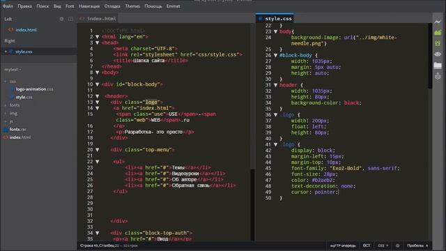Click the green robot plugin icon in sidebar
The height and width of the screenshot is (251, 446).
pyautogui.click(x=438, y=43)
